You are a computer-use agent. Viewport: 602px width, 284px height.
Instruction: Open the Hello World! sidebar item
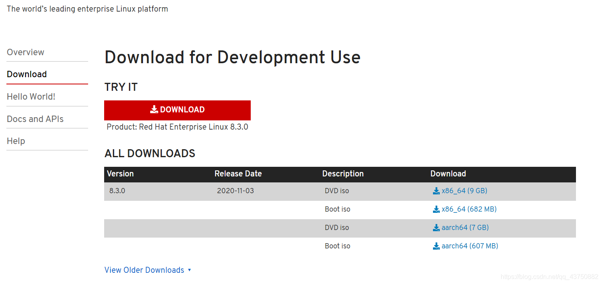pos(31,97)
